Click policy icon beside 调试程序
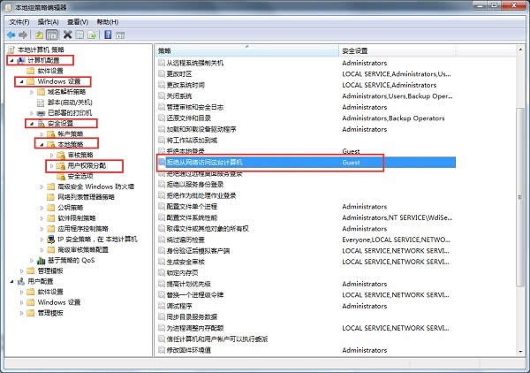Image resolution: width=530 pixels, height=373 pixels. [x=162, y=306]
